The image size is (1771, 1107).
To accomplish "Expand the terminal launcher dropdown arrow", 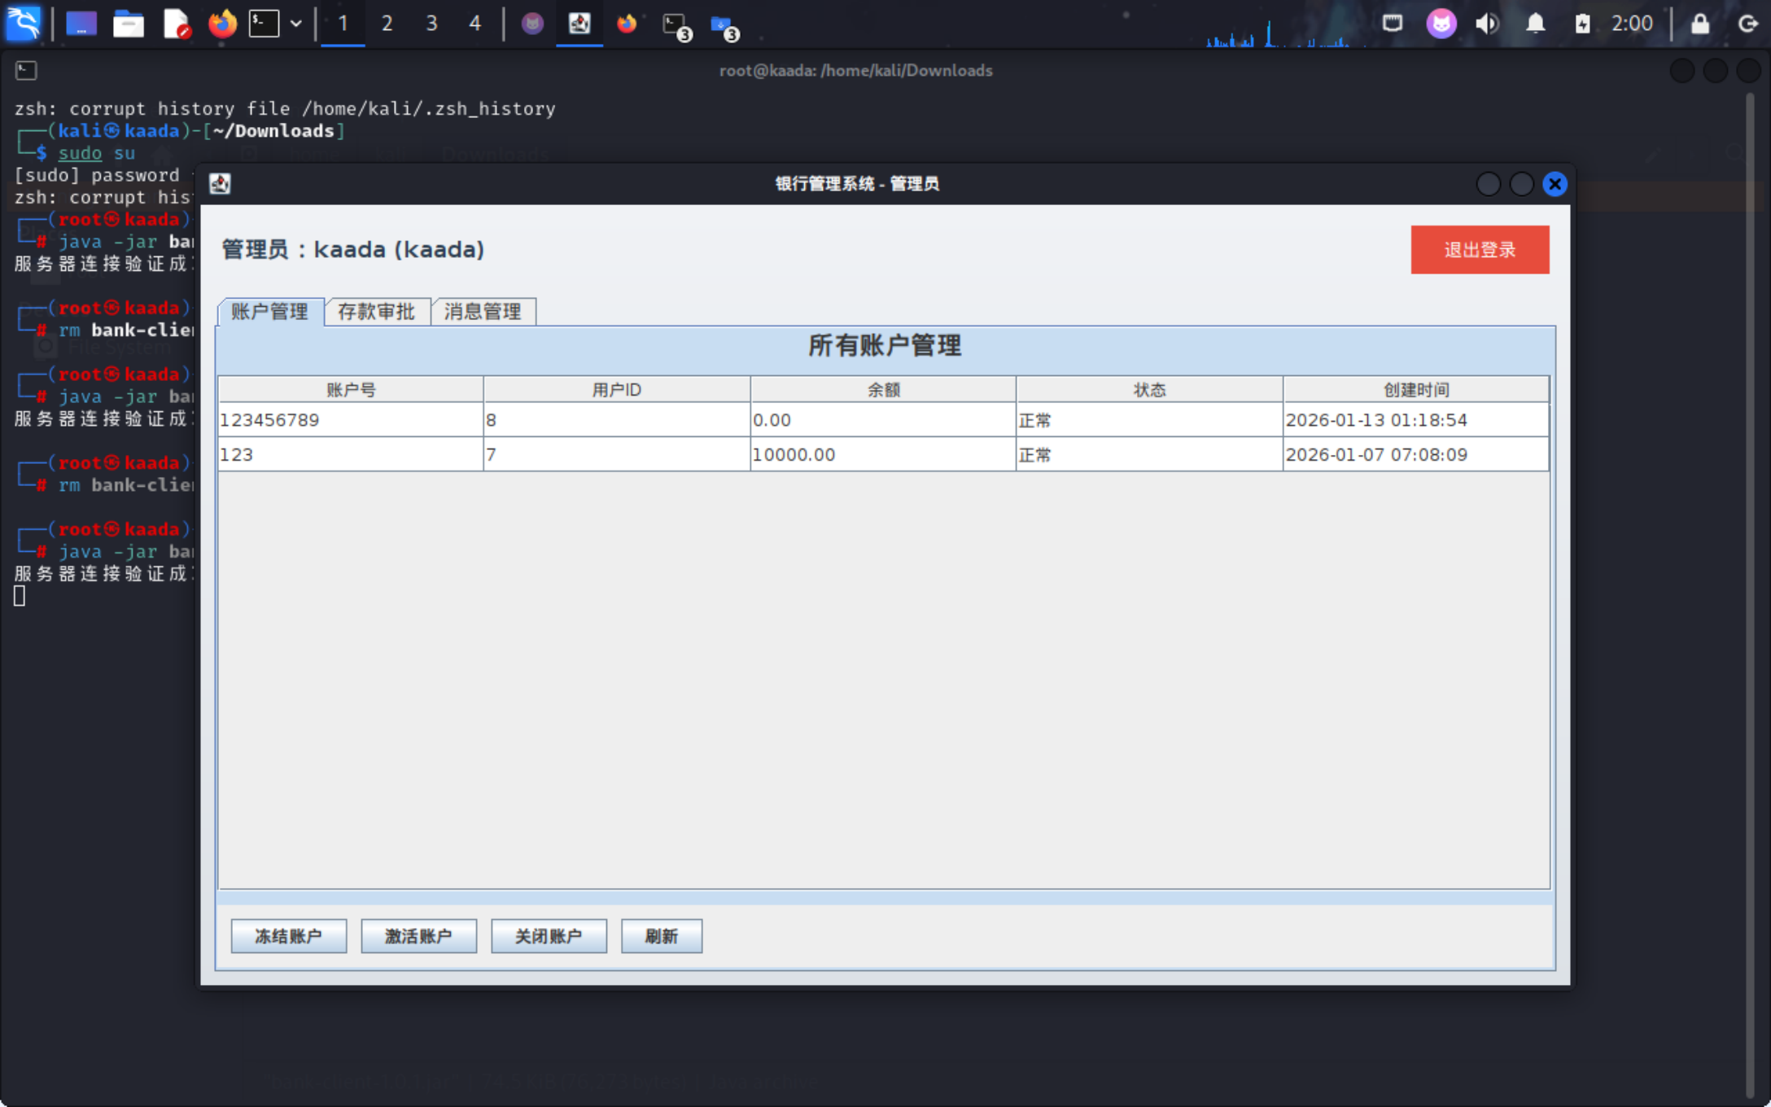I will click(x=296, y=23).
